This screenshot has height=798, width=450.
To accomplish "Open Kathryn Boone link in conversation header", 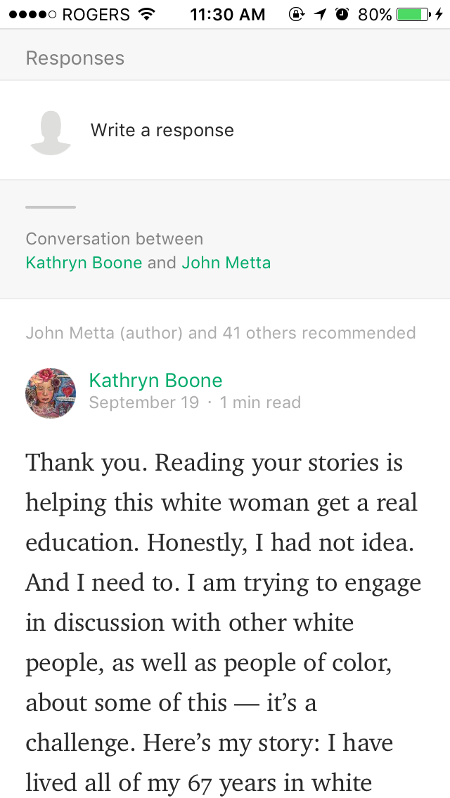I will (x=84, y=263).
